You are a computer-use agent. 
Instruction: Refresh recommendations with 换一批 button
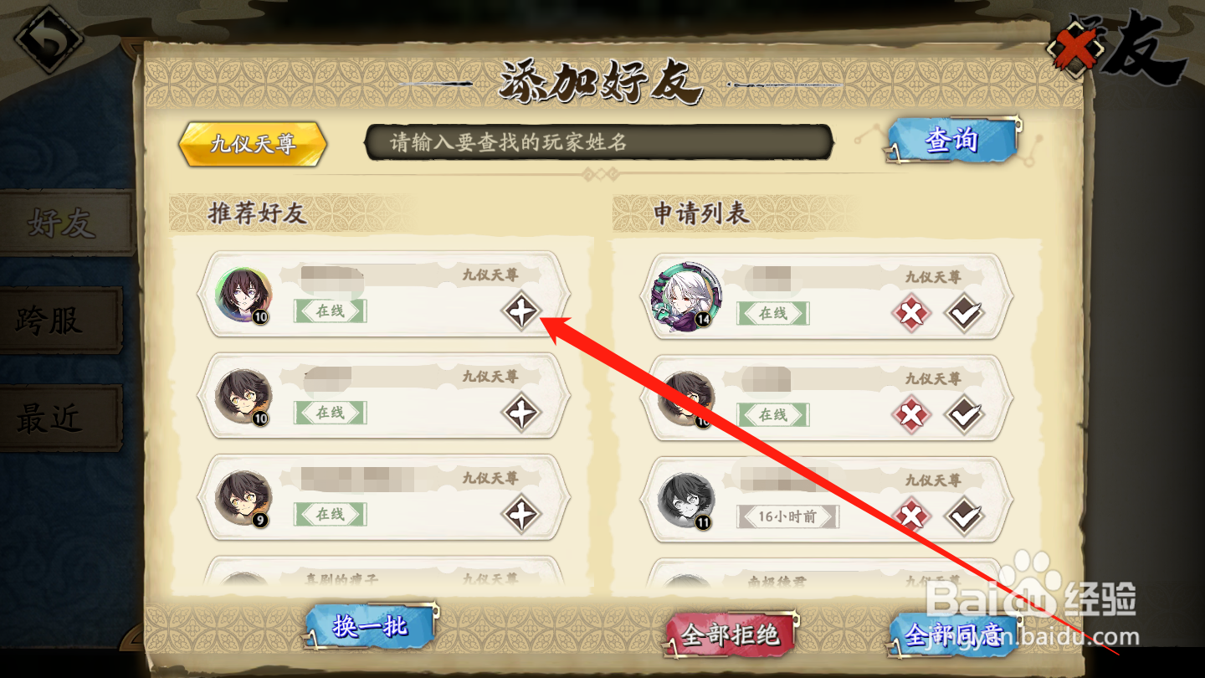(x=370, y=626)
